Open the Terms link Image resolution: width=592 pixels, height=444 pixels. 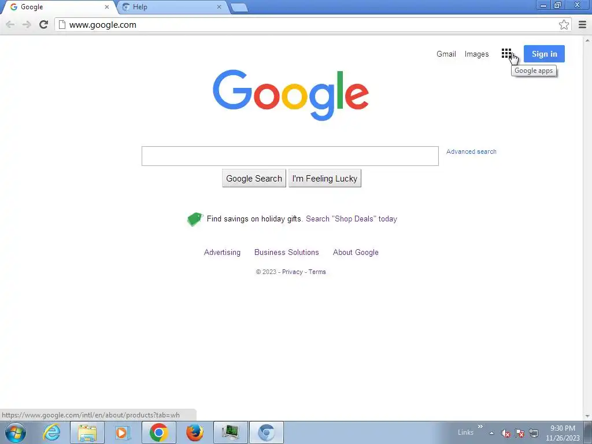[317, 272]
